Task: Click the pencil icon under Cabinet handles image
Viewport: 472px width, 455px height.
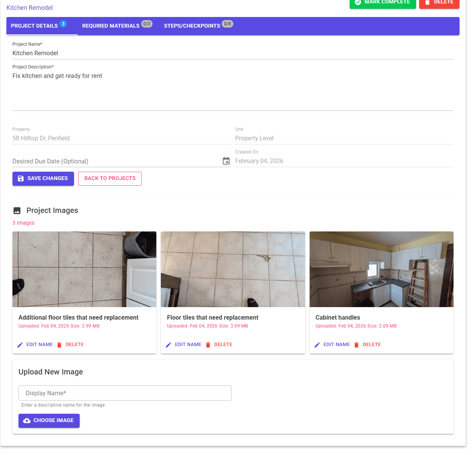Action: 317,345
